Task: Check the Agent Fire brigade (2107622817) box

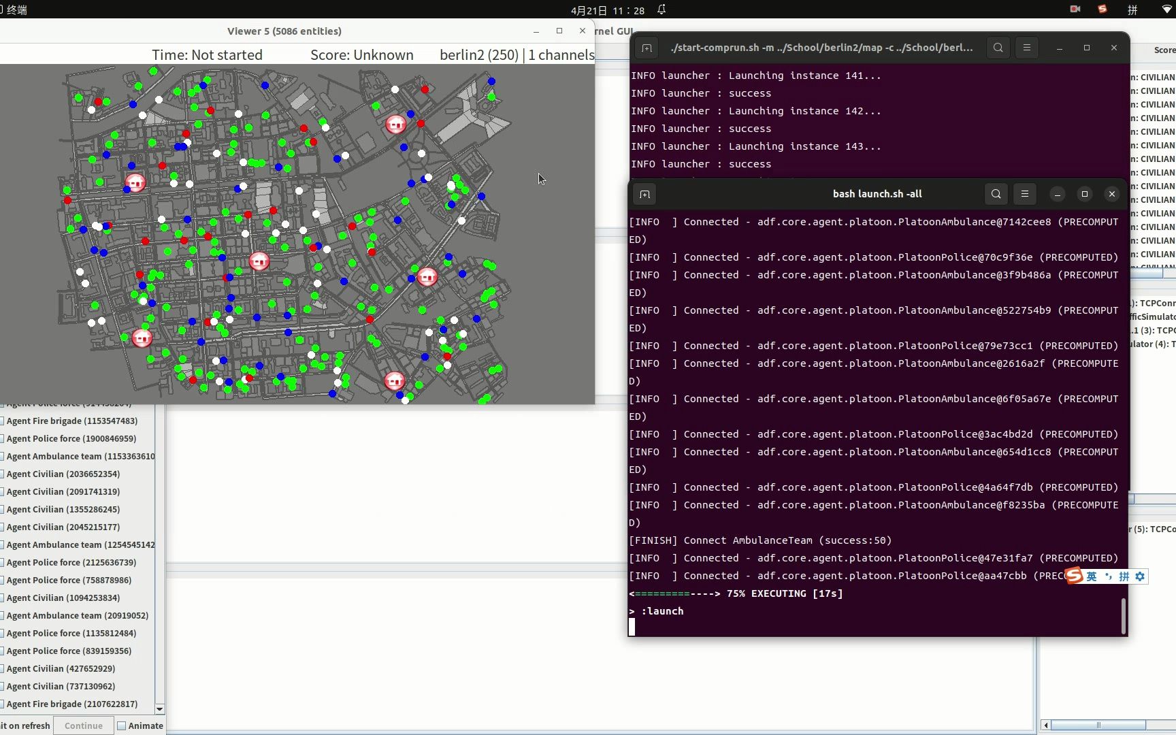Action: click(2, 704)
